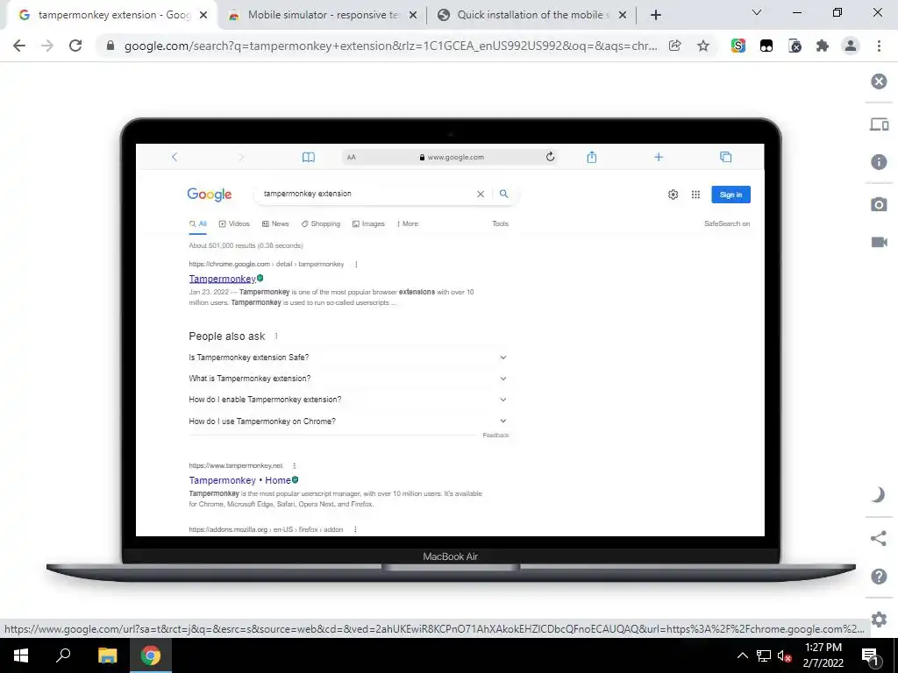Bookmark this page with star icon
This screenshot has height=673, width=898.
coord(703,46)
